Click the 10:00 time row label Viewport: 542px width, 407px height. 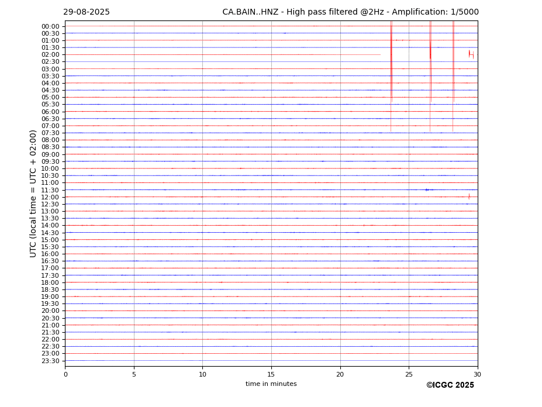click(x=50, y=169)
